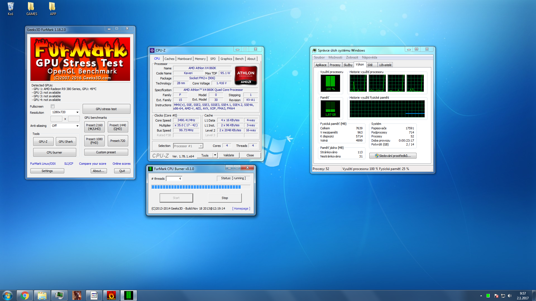This screenshot has height=301, width=536.
Task: Click the custom width input field
Action: pos(56,119)
